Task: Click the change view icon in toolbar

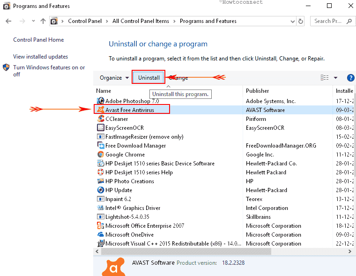Action: point(325,78)
